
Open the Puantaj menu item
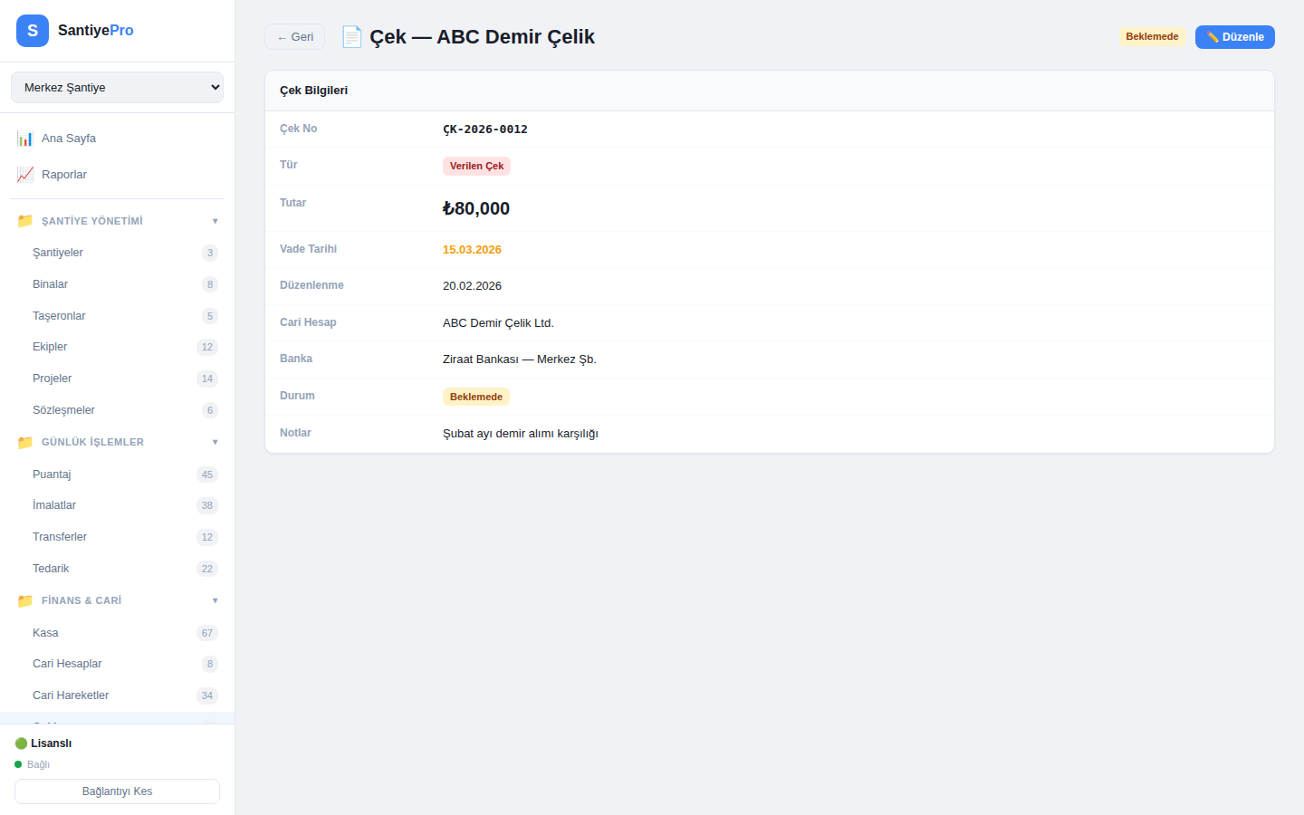coord(52,475)
